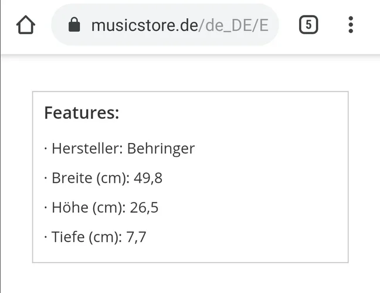Select the 49,8 width value
The width and height of the screenshot is (380, 293).
pyautogui.click(x=148, y=178)
